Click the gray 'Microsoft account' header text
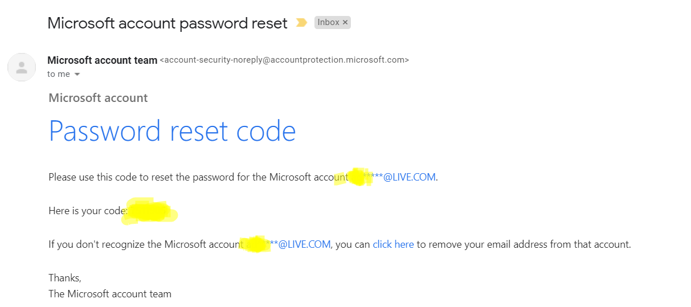Viewport: 691px width, 307px height. pyautogui.click(x=98, y=98)
